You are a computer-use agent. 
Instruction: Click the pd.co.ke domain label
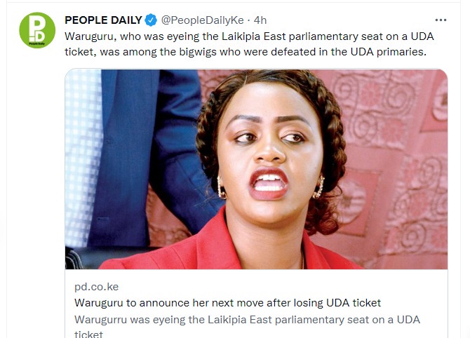coord(97,287)
